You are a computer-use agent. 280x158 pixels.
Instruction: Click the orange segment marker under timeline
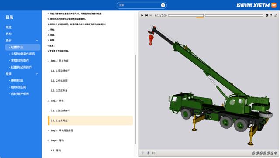(x=200, y=17)
